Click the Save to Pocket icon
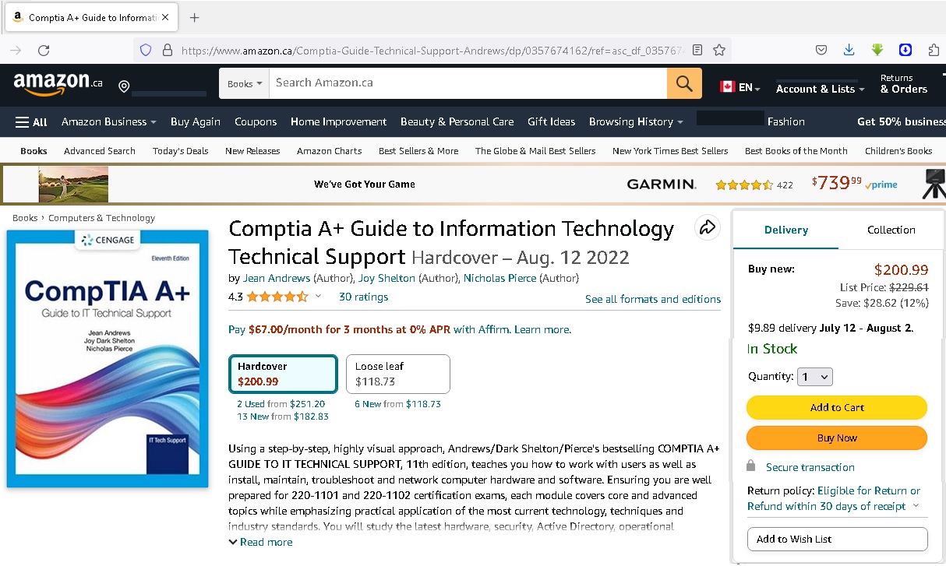Screen dimensions: 946x566 821,50
